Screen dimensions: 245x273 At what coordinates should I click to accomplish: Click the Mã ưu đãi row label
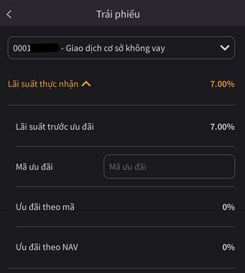point(34,167)
